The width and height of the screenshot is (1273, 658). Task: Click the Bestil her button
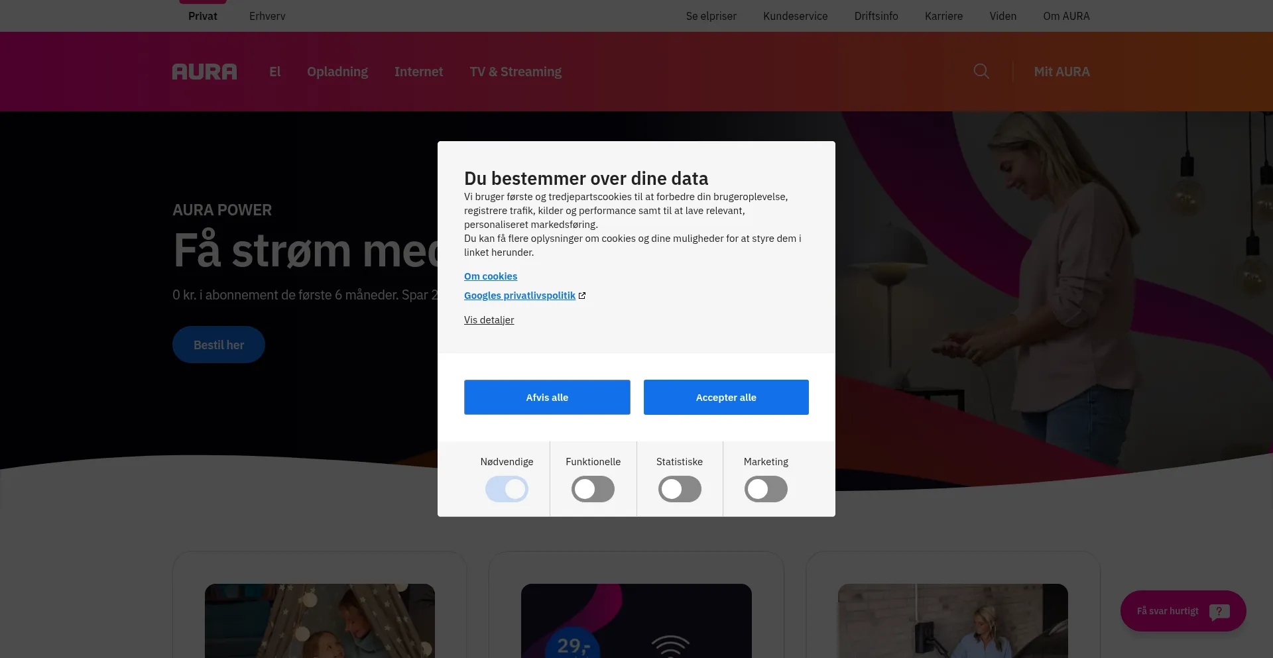219,345
